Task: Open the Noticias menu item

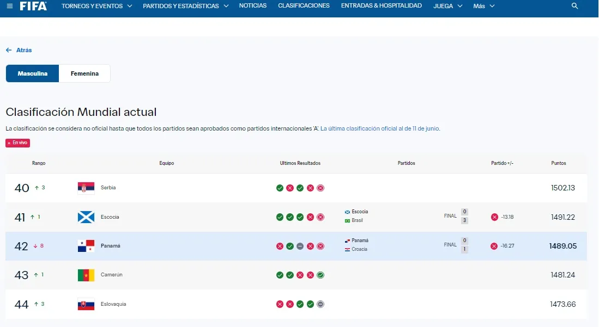Action: coord(253,6)
